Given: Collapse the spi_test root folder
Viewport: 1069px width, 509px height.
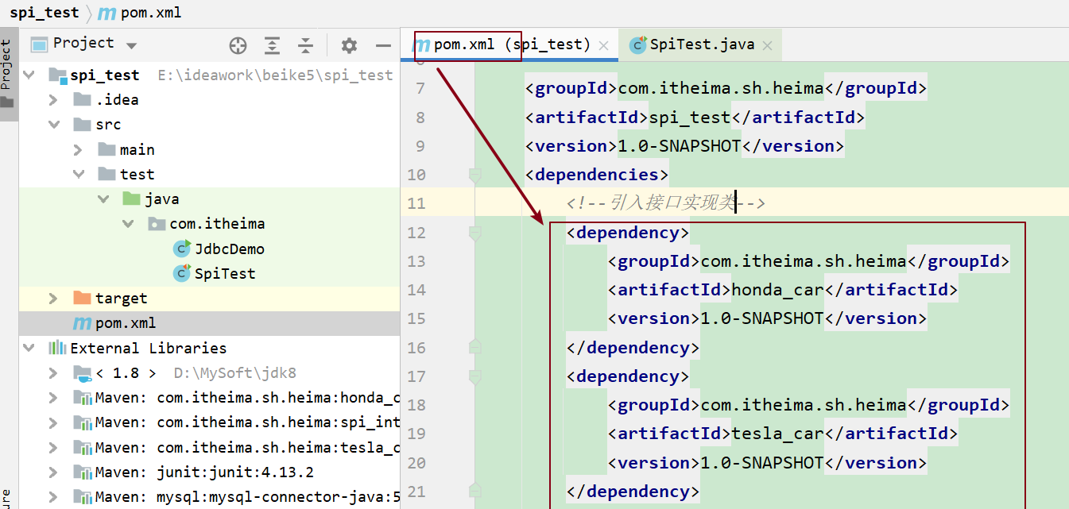Looking at the screenshot, I should tap(29, 75).
